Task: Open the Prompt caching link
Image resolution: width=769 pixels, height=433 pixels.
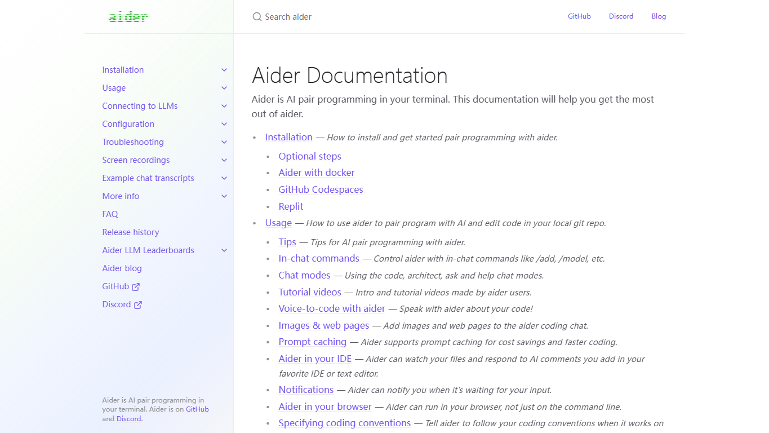Action: pos(312,342)
